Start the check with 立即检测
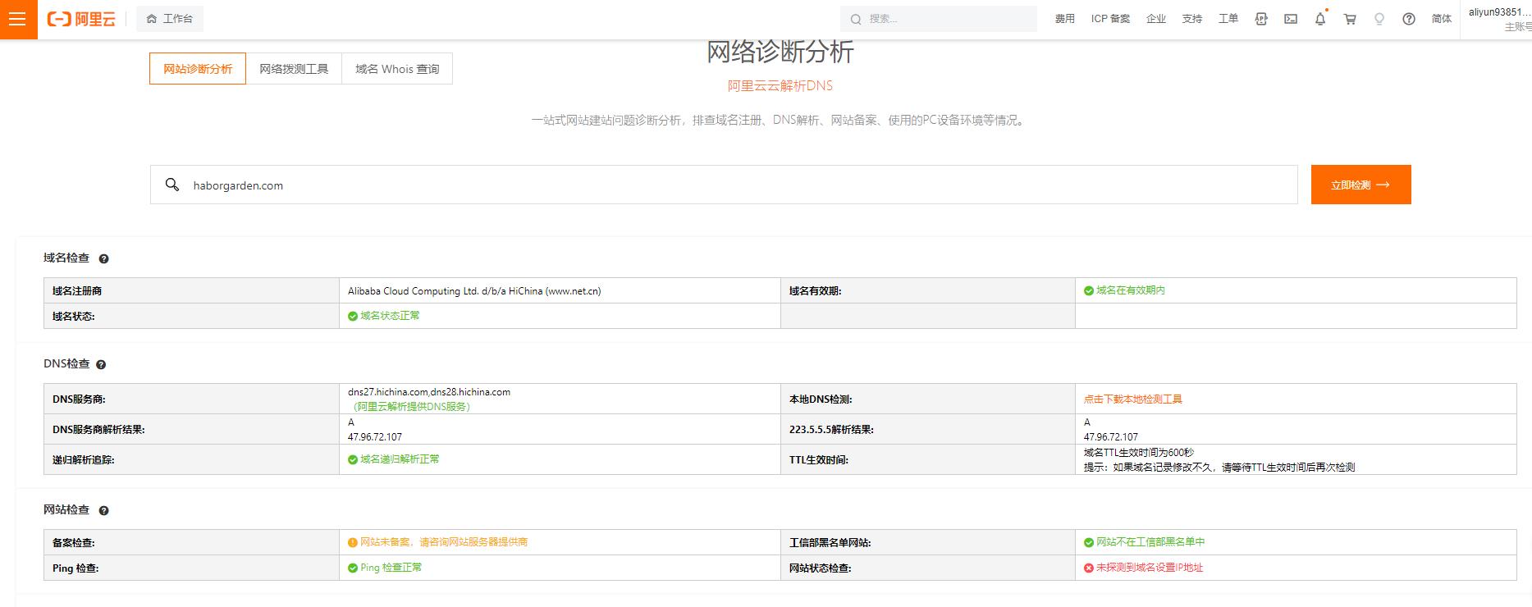Screen dimensions: 1532x607 pyautogui.click(x=1361, y=185)
